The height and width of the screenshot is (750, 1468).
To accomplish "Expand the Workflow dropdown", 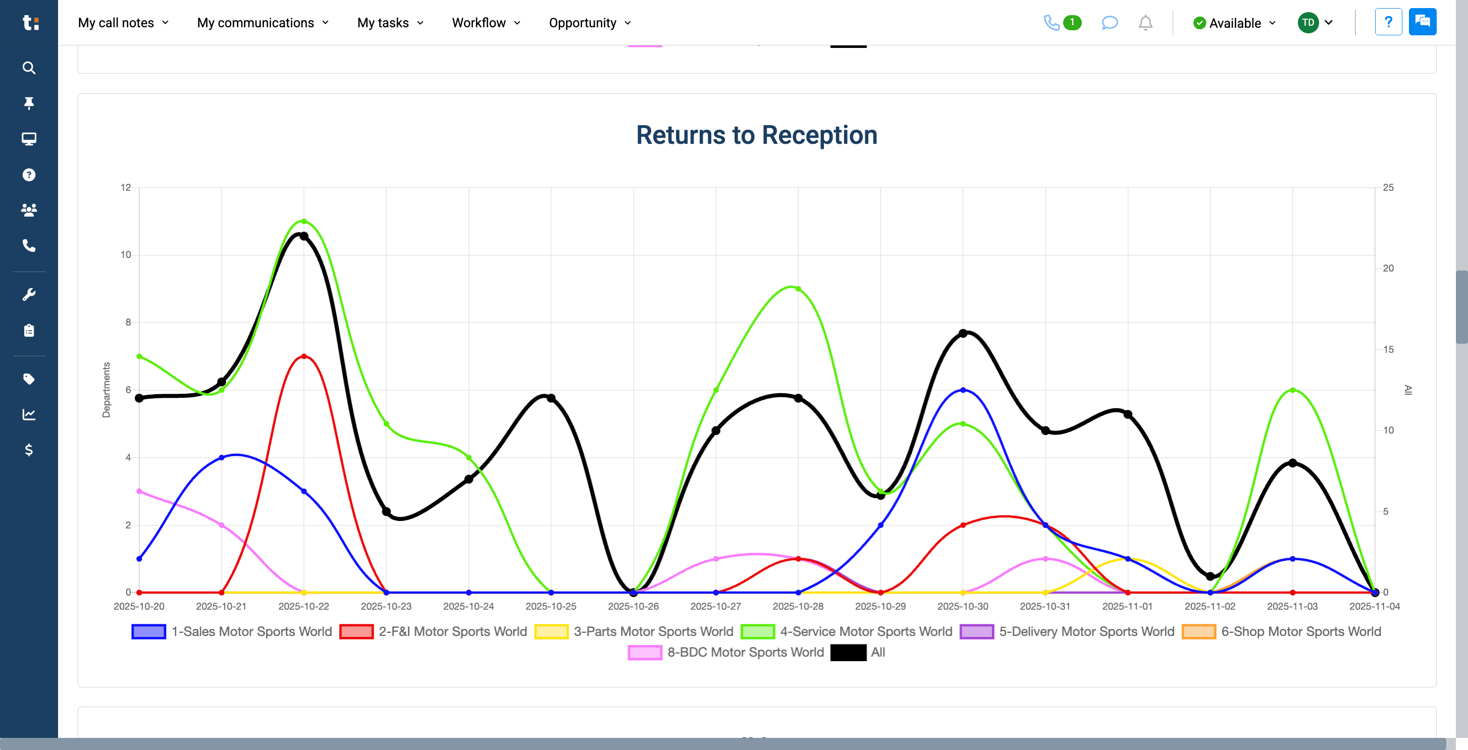I will (486, 23).
